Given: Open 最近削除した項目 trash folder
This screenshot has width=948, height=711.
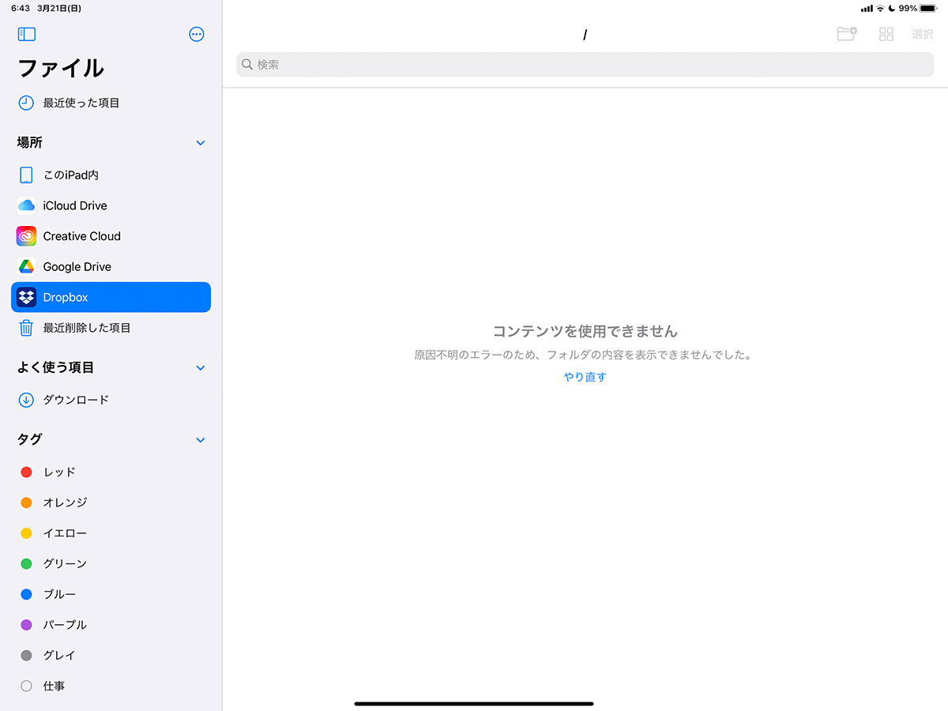Looking at the screenshot, I should (86, 328).
